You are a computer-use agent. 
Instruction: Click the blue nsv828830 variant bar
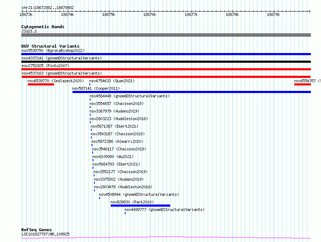click(x=140, y=206)
